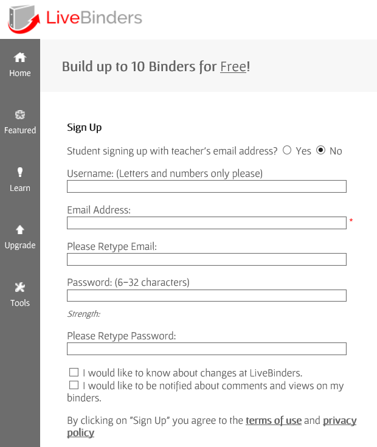377x447 pixels.
Task: Focus the Please Retype Password field
Action: [206, 349]
